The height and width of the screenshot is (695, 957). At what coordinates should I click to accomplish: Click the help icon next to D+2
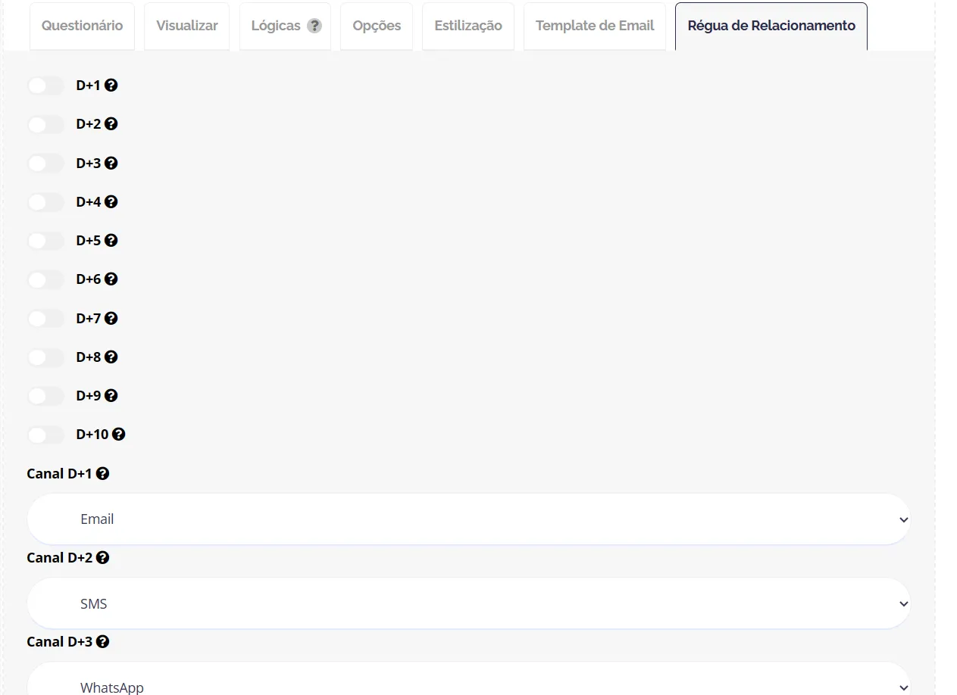pyautogui.click(x=111, y=124)
